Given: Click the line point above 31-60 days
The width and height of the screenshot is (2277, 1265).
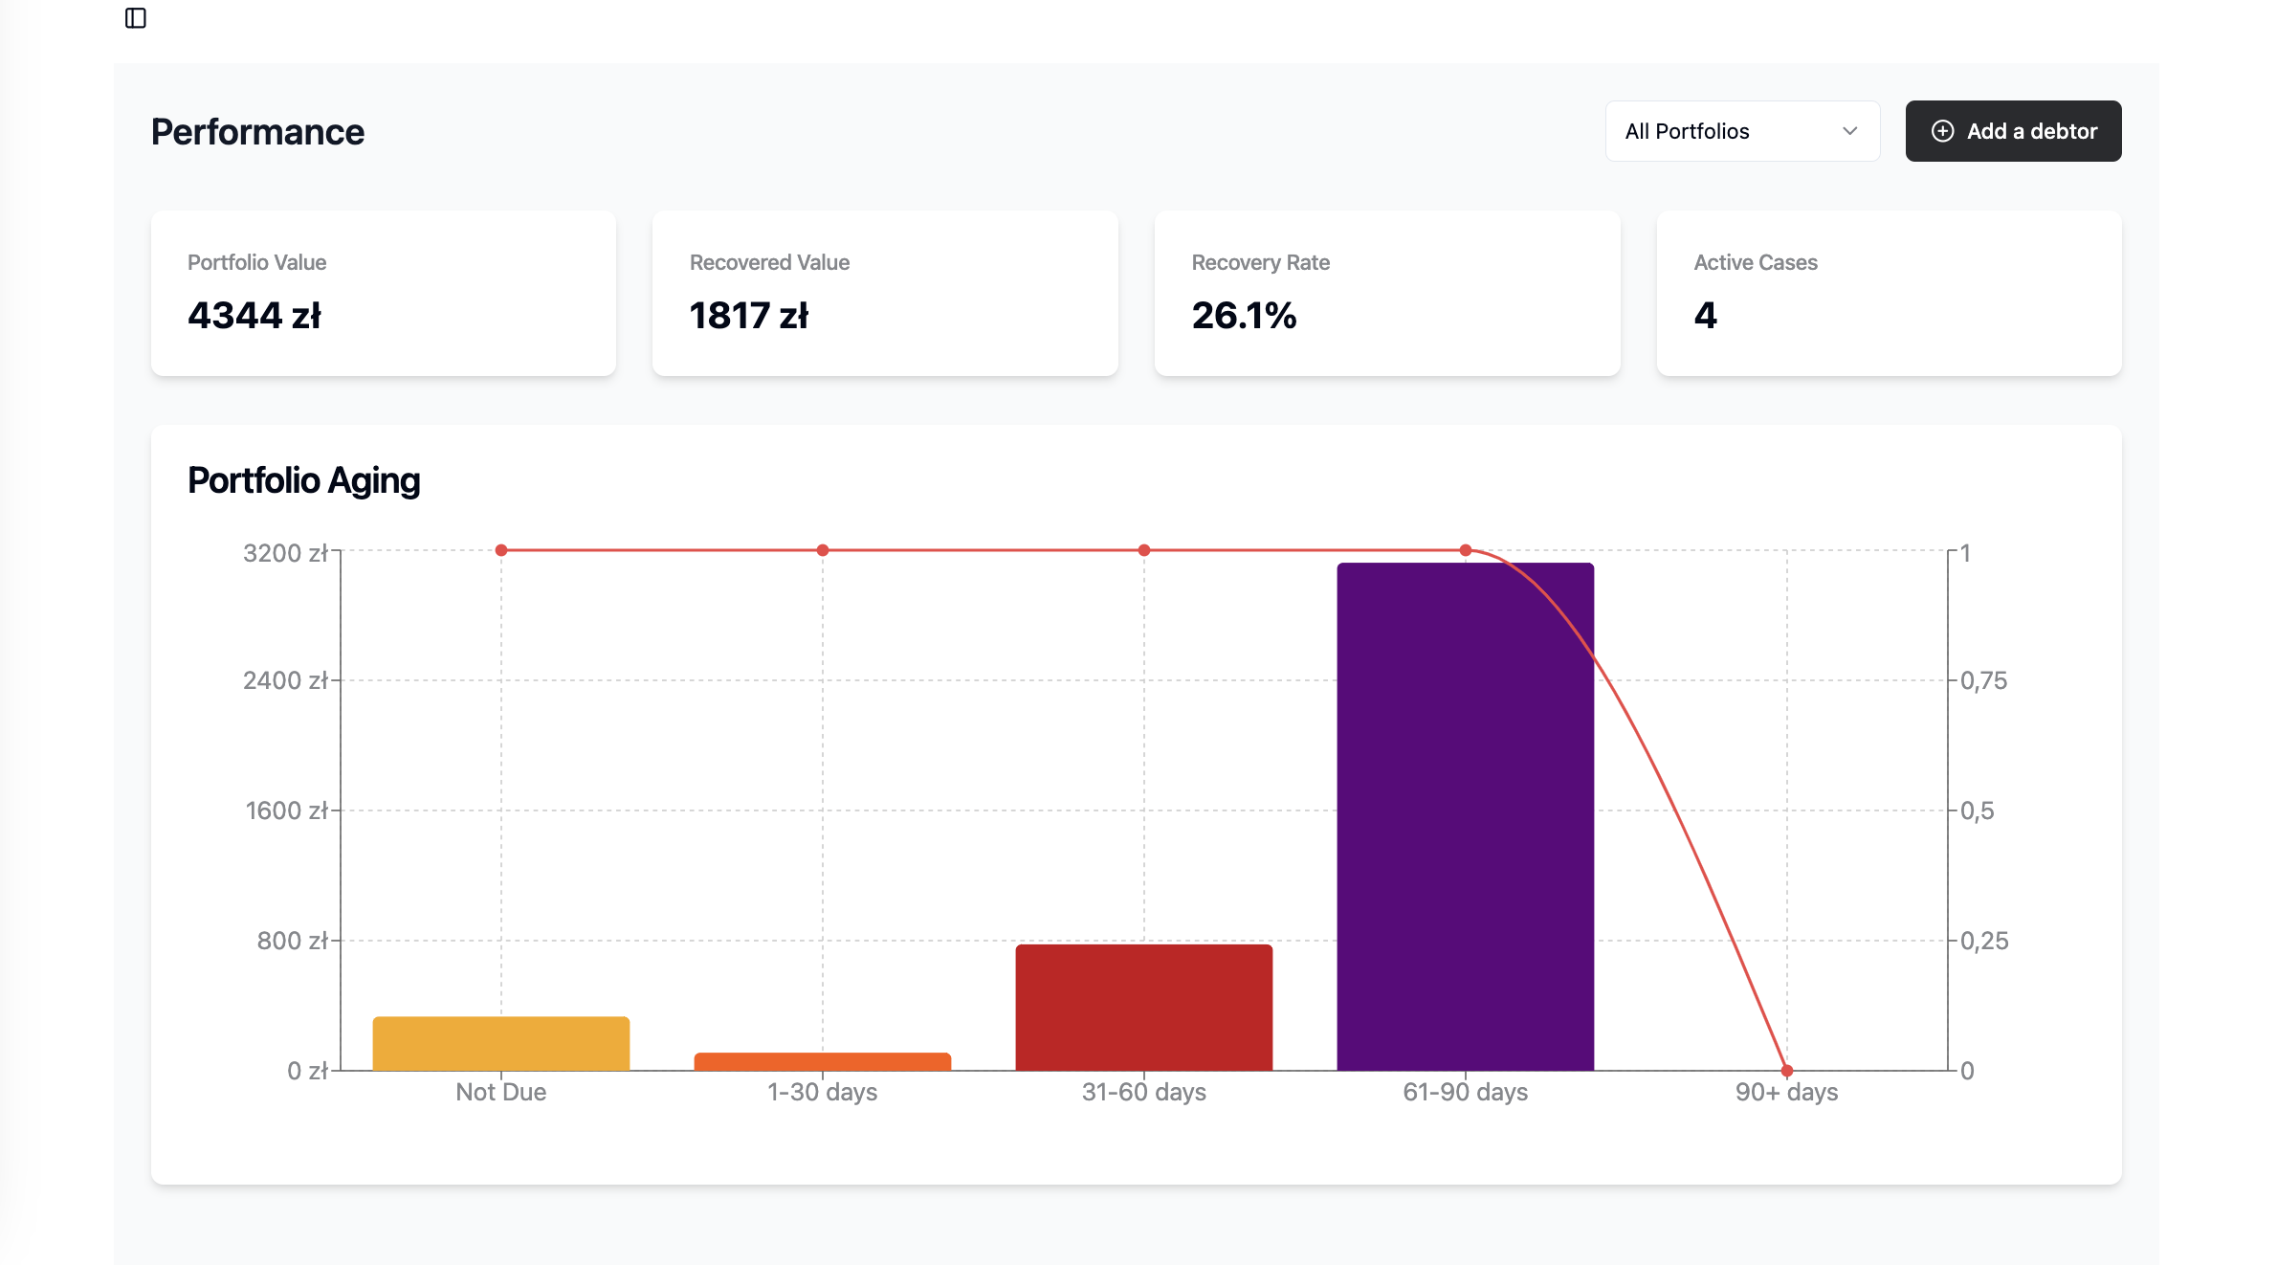Looking at the screenshot, I should pyautogui.click(x=1143, y=550).
